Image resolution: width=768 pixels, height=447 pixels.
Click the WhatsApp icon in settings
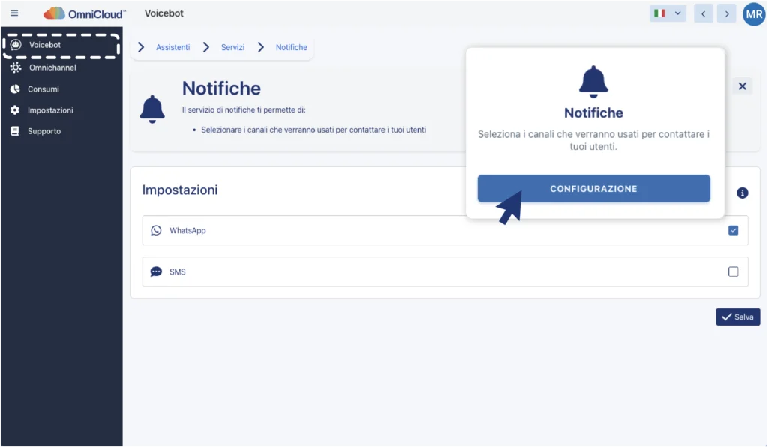click(x=156, y=230)
